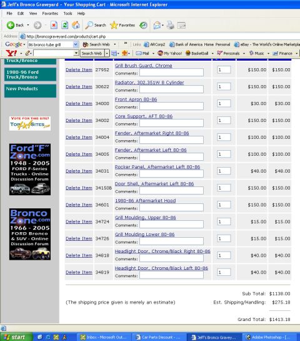
Task: Open Finance toolbar button
Action: point(282,53)
